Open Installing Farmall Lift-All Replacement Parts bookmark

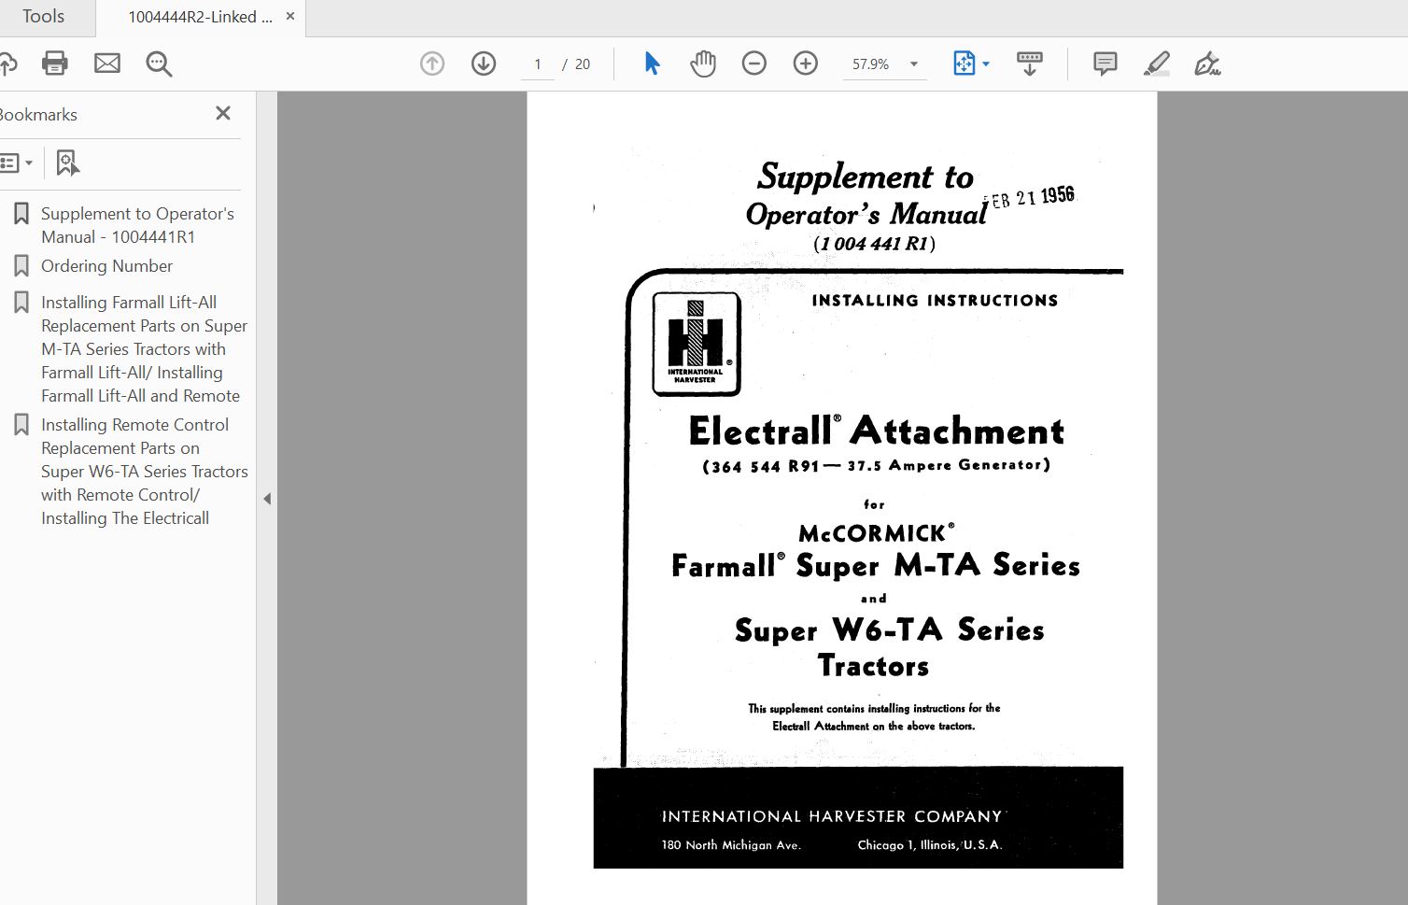coord(145,349)
